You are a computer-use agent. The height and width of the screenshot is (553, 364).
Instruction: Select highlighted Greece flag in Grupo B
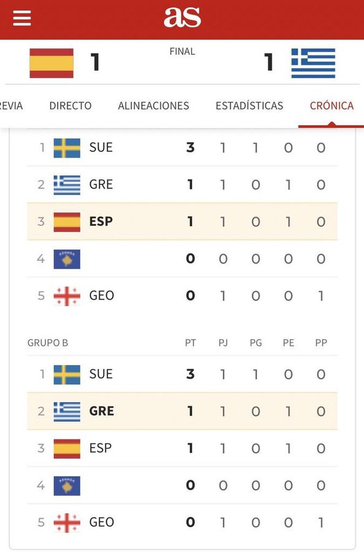pos(67,412)
